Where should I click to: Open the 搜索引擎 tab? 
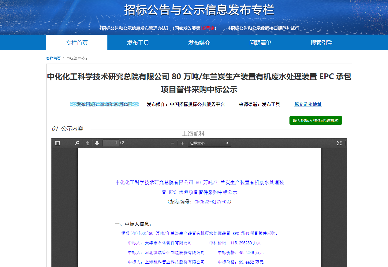click(x=322, y=43)
